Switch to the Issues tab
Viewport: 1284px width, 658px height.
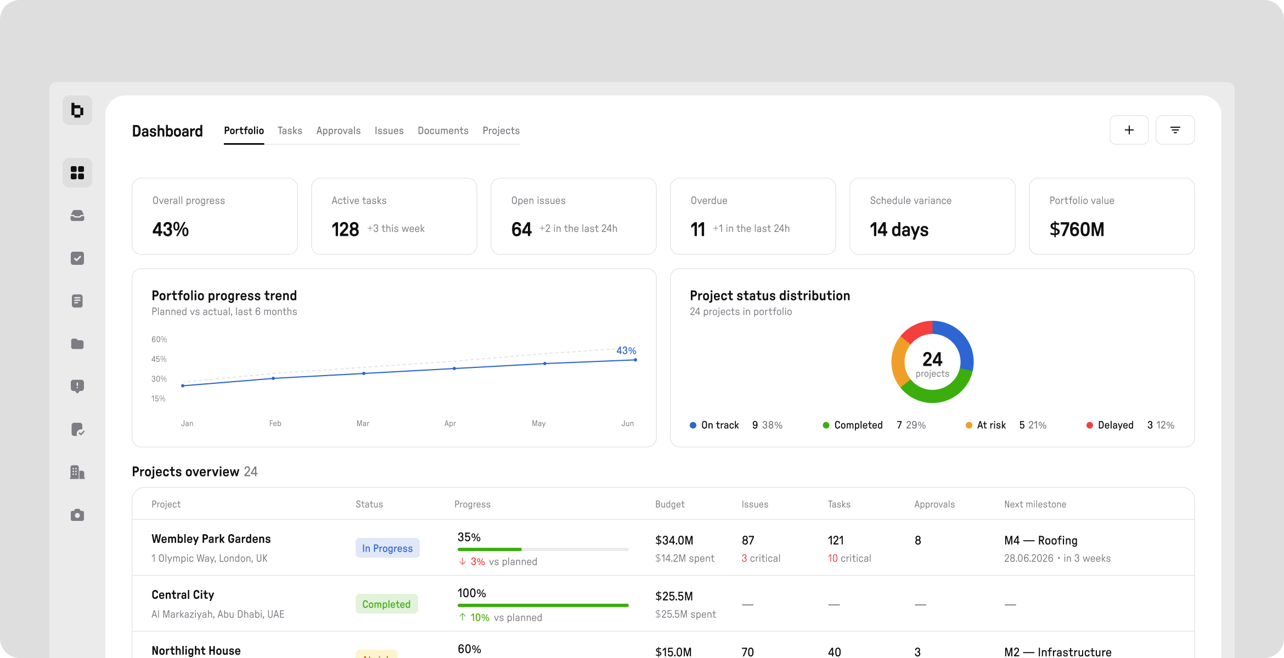pyautogui.click(x=389, y=131)
